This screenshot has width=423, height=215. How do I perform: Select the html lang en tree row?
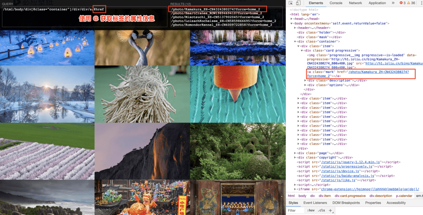[305, 15]
